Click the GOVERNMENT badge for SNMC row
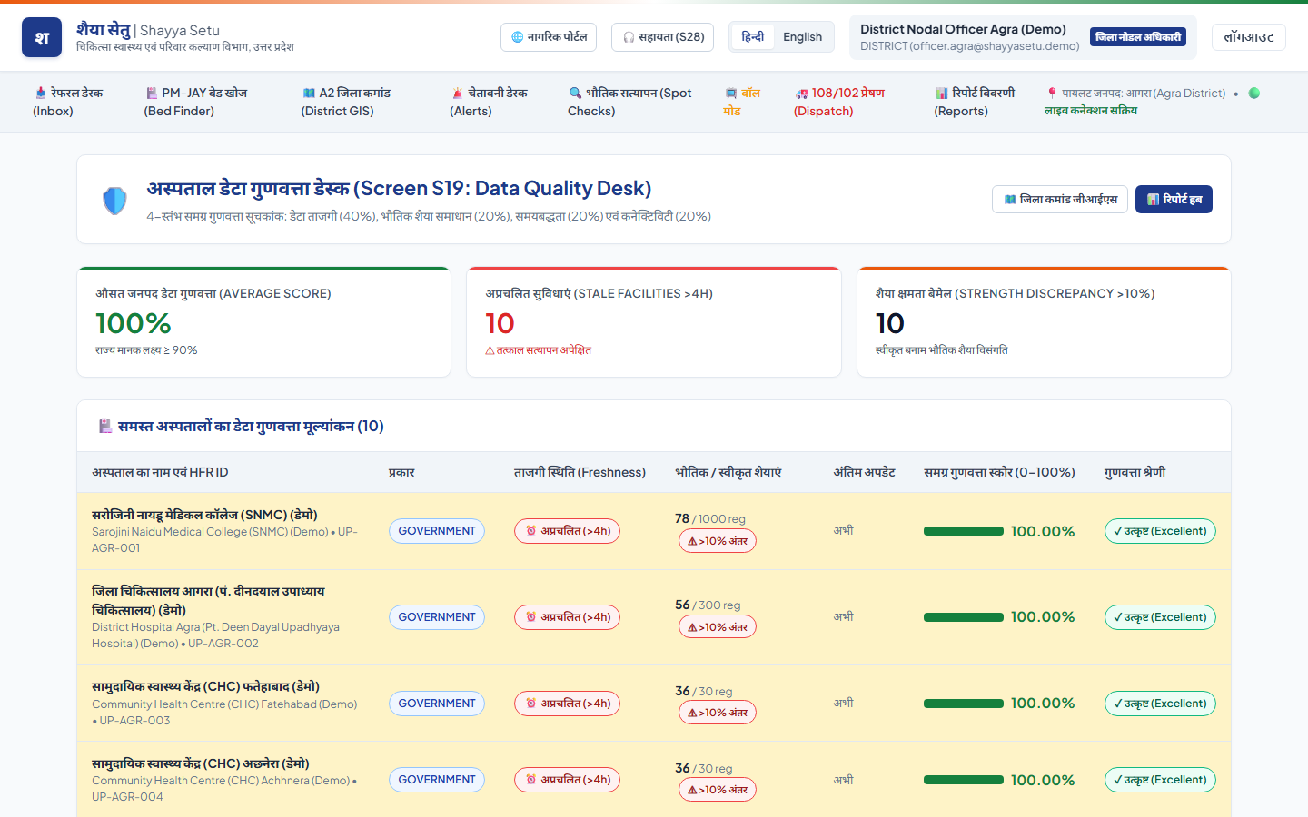 437,531
